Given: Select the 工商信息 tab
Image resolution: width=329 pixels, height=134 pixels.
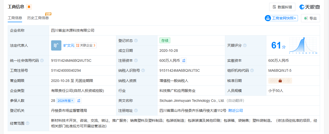Looking at the screenshot, I should click(x=15, y=18).
